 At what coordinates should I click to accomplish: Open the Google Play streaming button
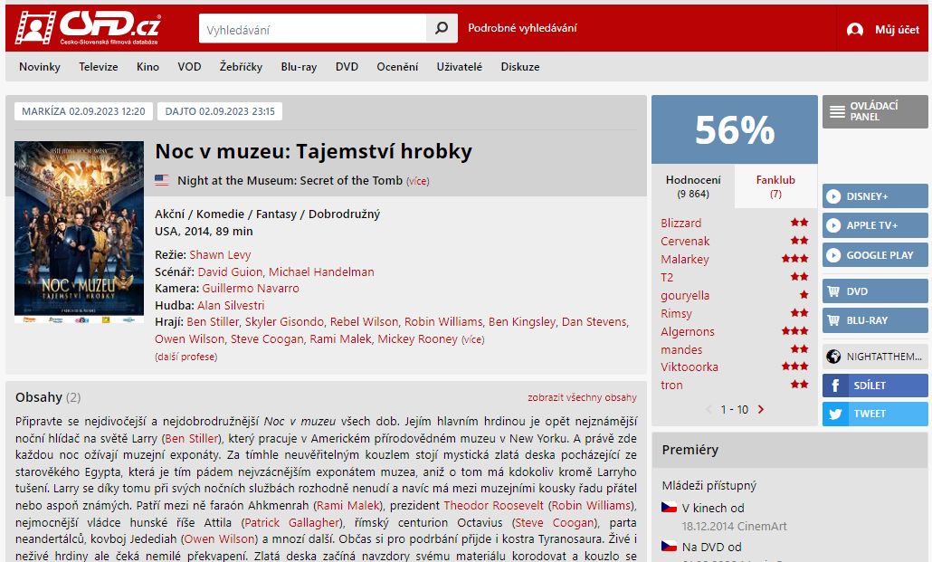coord(875,254)
